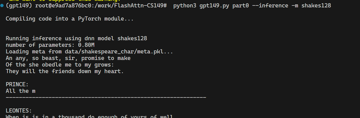
Task: Click the 'All the m' output line
Action: pyautogui.click(x=21, y=91)
